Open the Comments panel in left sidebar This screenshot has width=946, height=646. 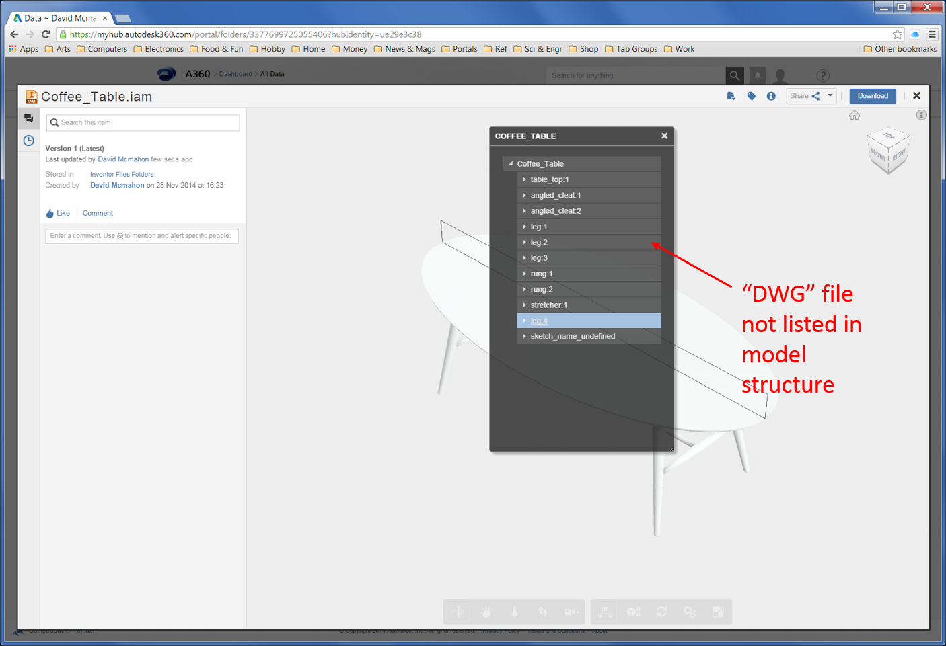coord(28,118)
